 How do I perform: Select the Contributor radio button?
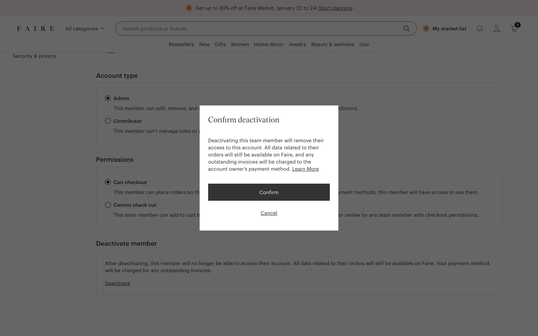[108, 121]
